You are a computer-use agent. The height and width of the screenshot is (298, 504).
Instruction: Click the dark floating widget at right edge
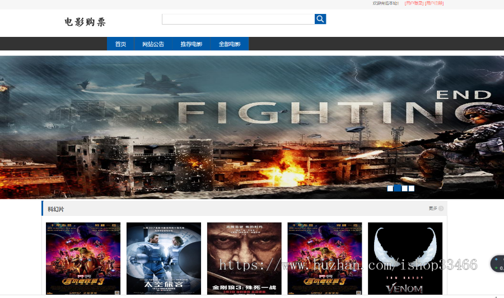(497, 264)
